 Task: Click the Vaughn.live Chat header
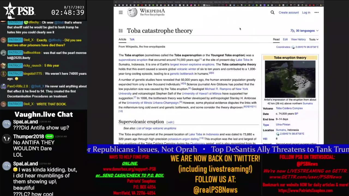44,114
